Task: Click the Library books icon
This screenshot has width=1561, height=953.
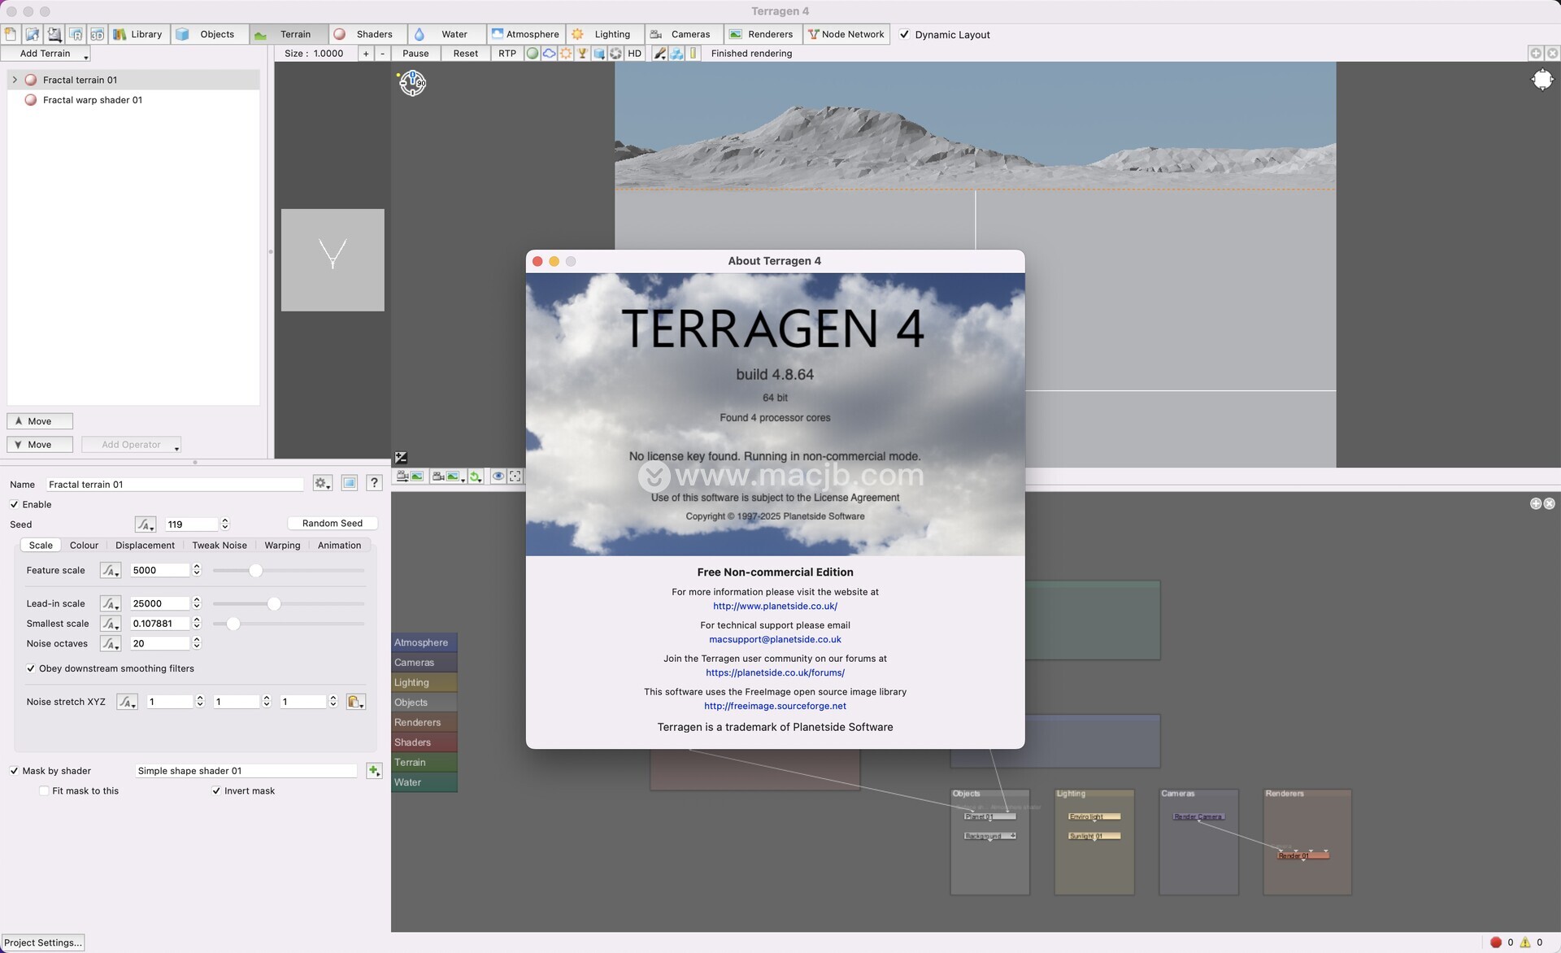Action: [x=120, y=34]
